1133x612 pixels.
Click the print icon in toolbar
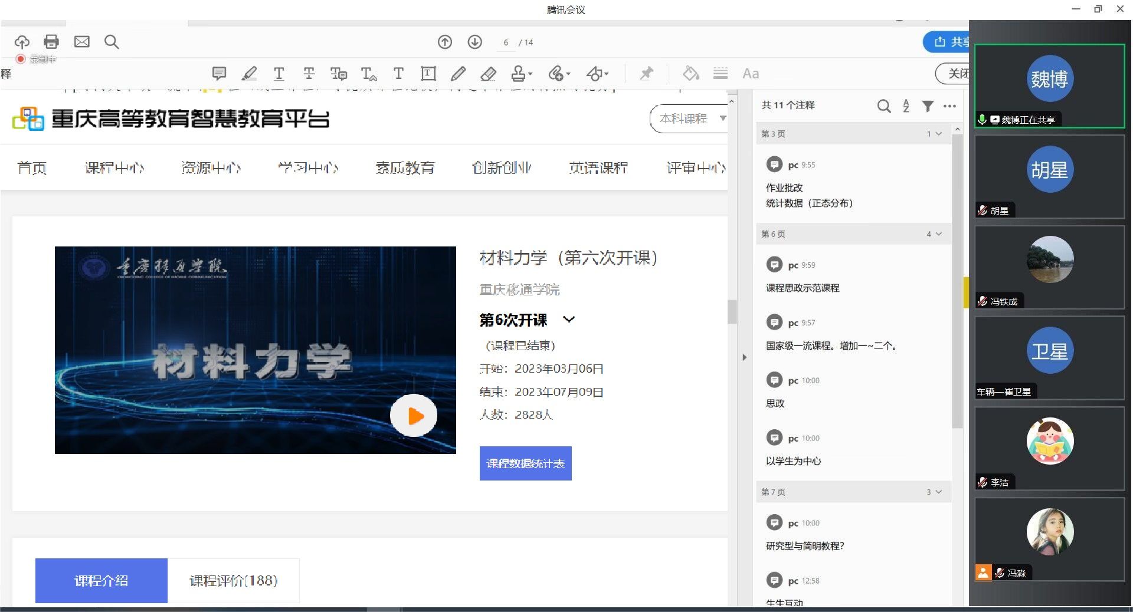(x=51, y=41)
